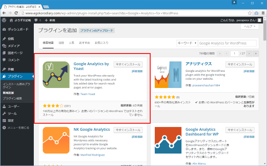Click the current page number field

[234, 54]
